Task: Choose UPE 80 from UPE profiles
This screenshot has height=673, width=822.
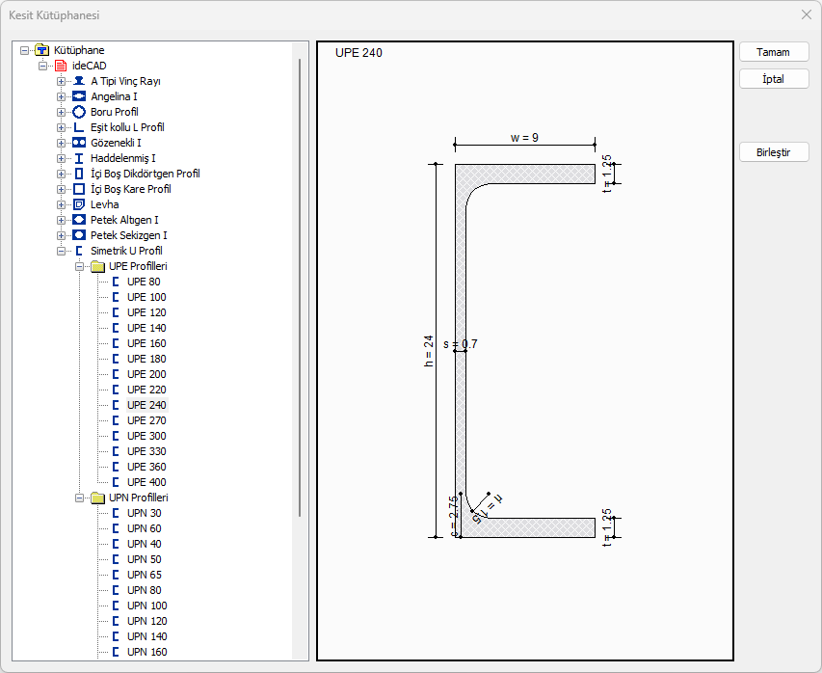Action: pyautogui.click(x=144, y=282)
